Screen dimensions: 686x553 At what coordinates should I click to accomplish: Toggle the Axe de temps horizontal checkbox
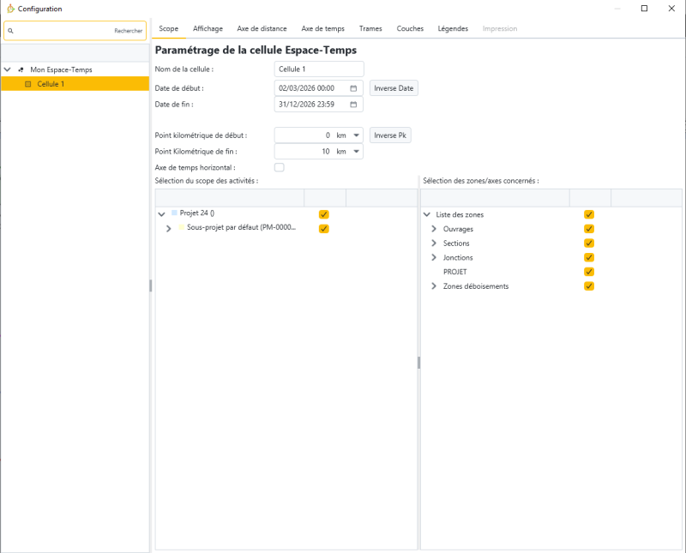279,167
